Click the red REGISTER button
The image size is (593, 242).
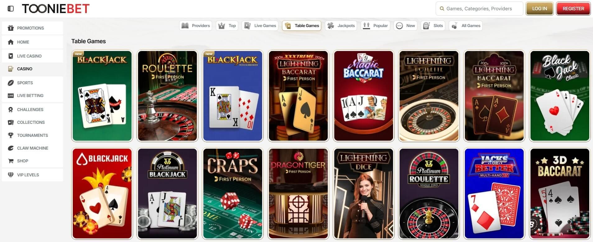pos(573,9)
